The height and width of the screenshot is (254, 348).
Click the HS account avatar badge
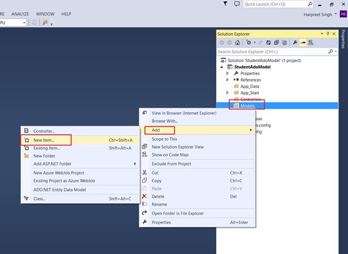click(x=343, y=14)
